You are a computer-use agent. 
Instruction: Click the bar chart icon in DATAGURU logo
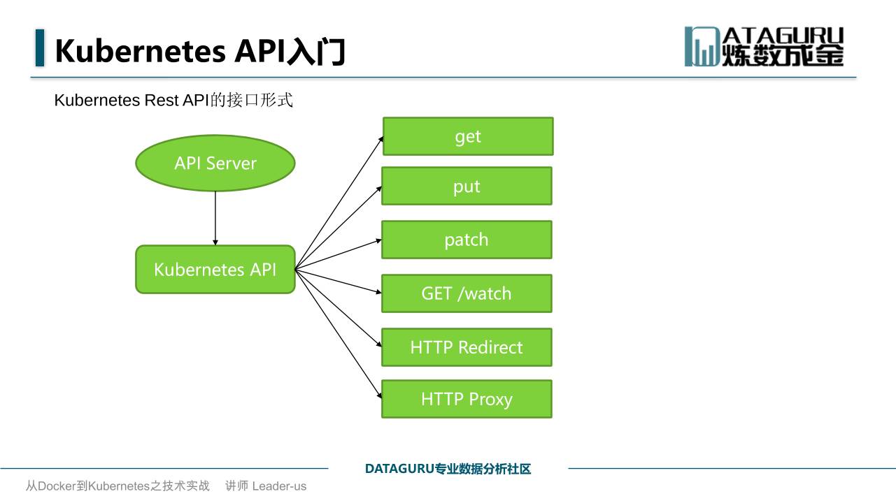tap(701, 48)
